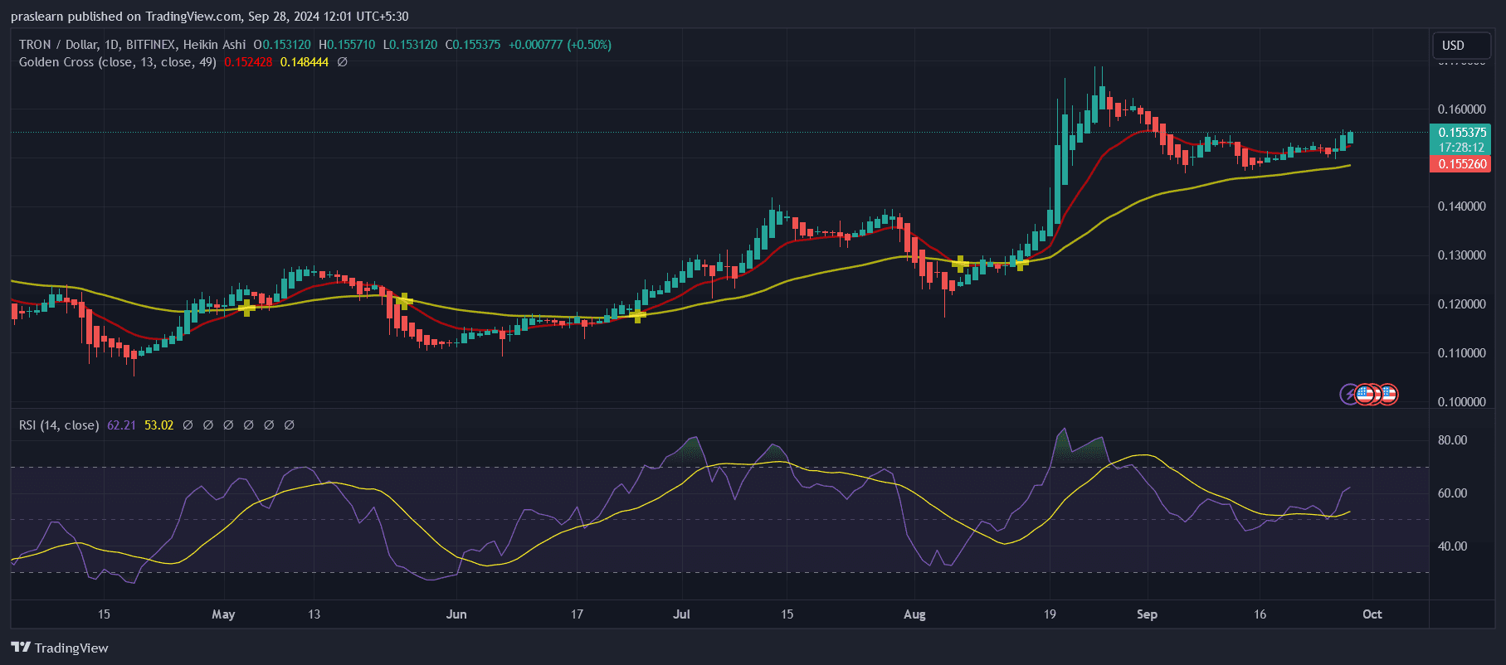Screen dimensions: 1506x665
Task: Click the 0.140000 price axis label
Action: (1461, 206)
